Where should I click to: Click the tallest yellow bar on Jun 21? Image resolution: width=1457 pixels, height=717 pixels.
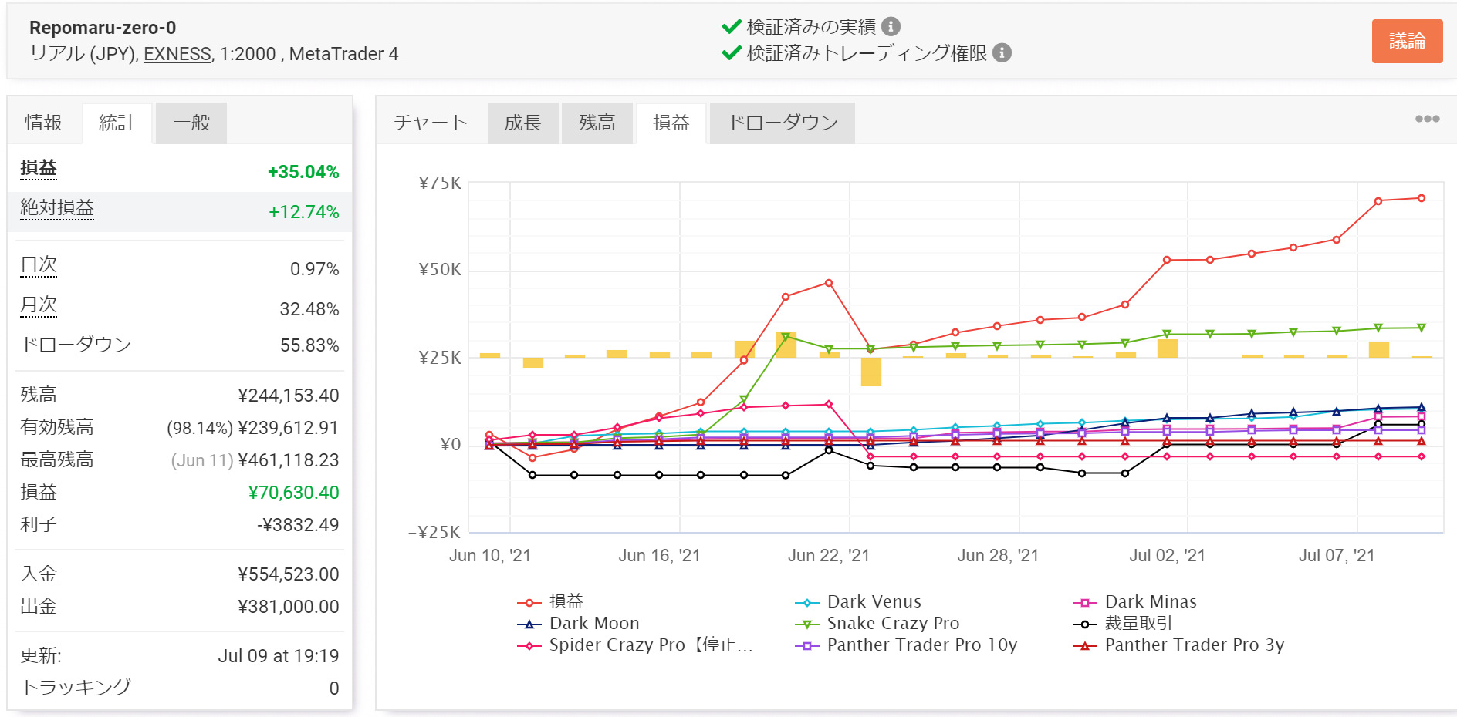click(x=786, y=345)
